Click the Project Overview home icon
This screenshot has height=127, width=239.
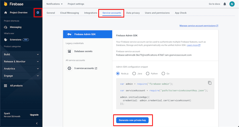click(6, 13)
